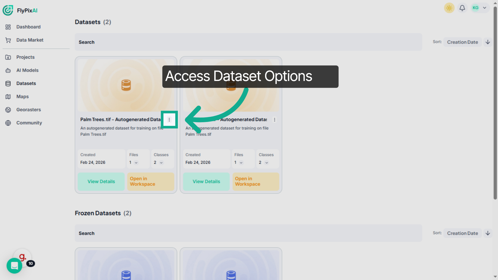
Task: Expand the user account dropdown chevron
Action: coord(485,8)
